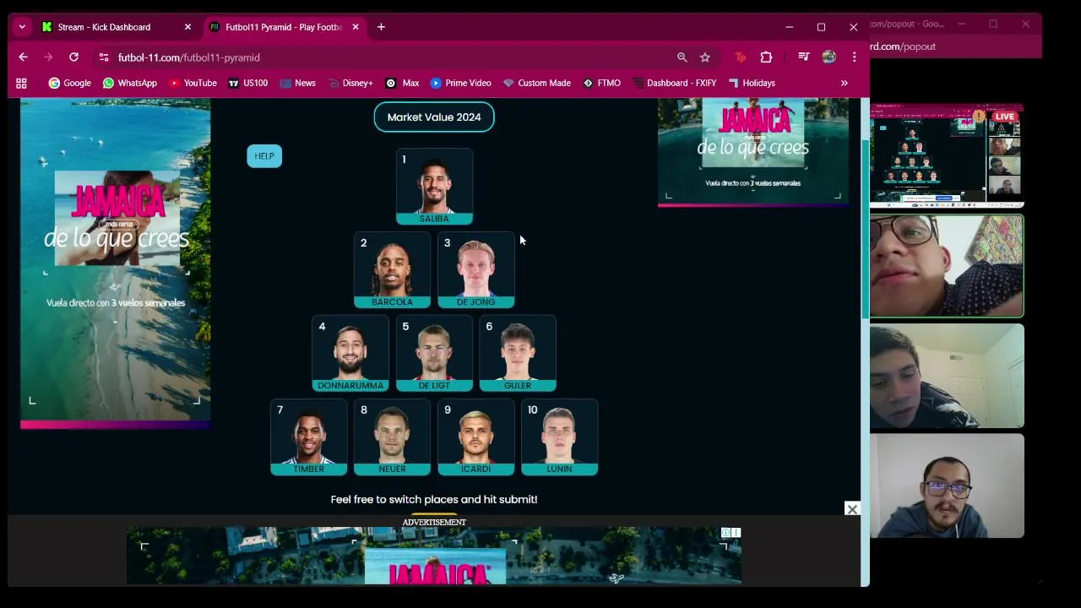The height and width of the screenshot is (608, 1081).
Task: Open the FTMO bookmark
Action: coord(601,83)
